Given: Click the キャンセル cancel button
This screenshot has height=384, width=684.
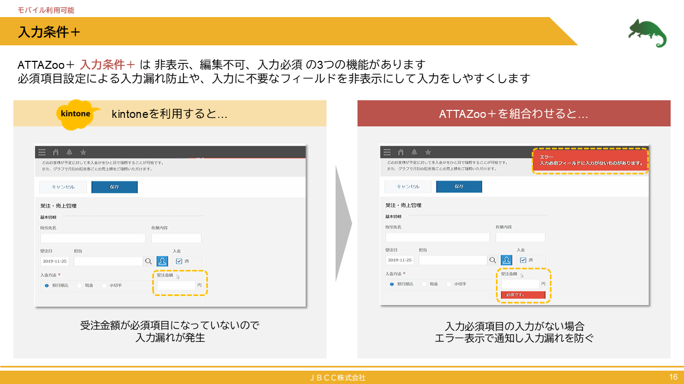Looking at the screenshot, I should [x=63, y=187].
